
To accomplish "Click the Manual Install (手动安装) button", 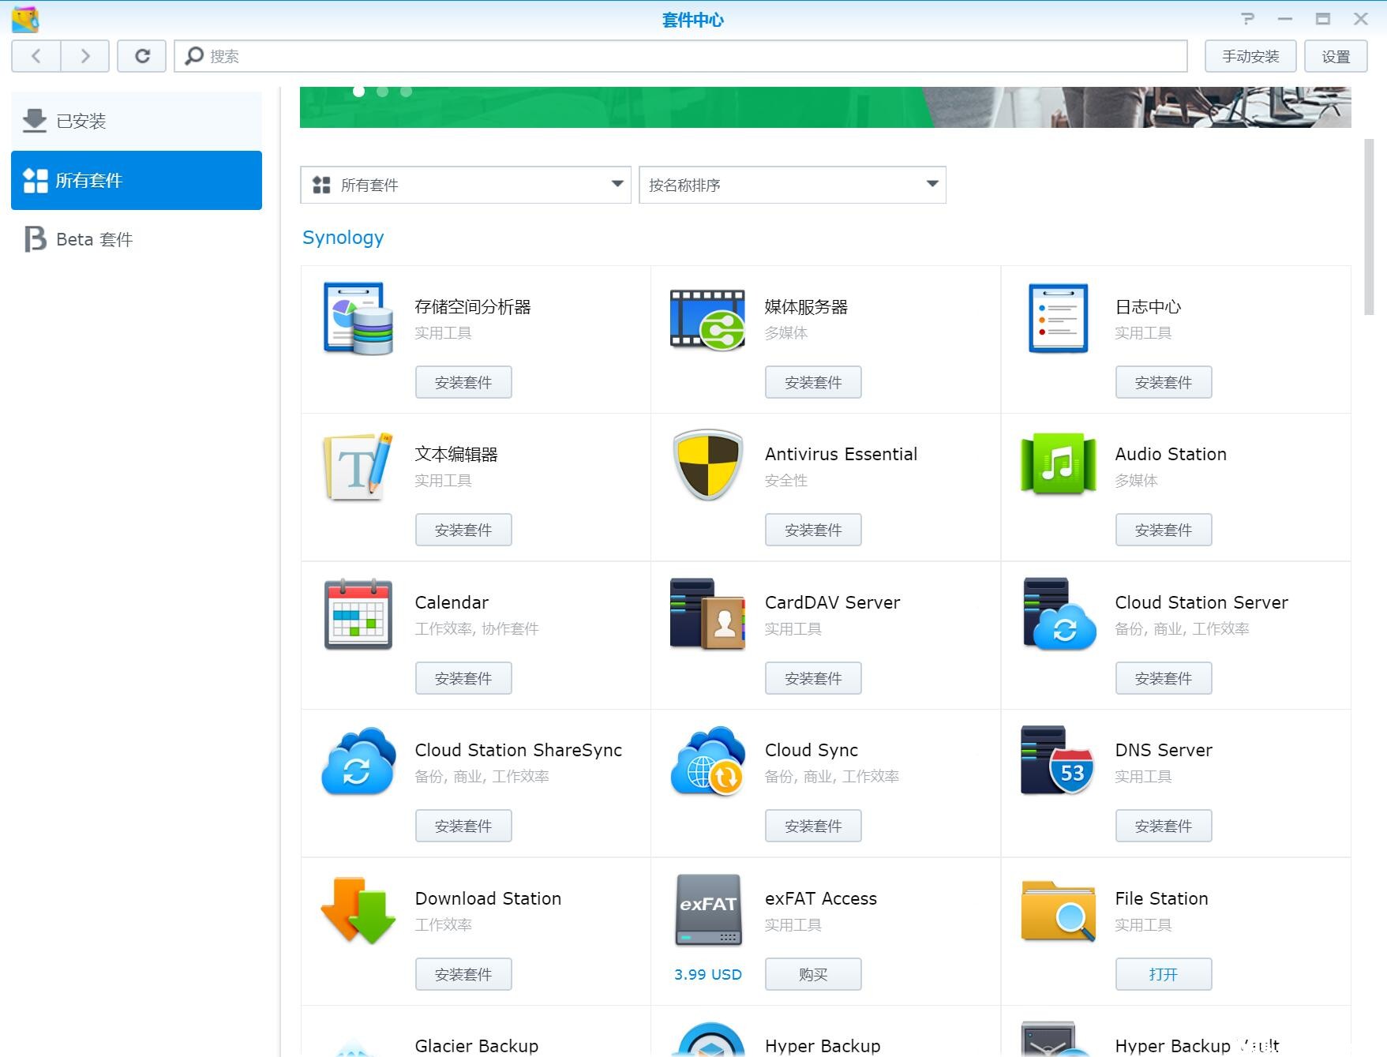I will point(1250,56).
